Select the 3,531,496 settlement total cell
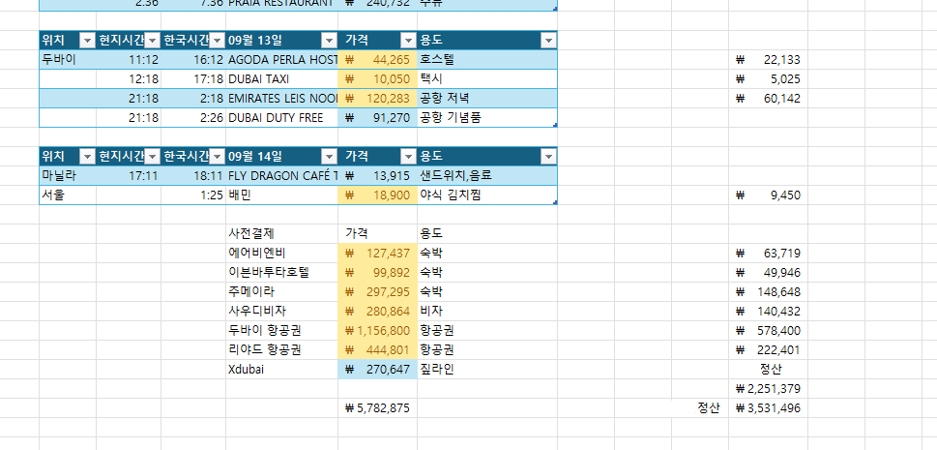Image resolution: width=937 pixels, height=450 pixels. tap(768, 408)
